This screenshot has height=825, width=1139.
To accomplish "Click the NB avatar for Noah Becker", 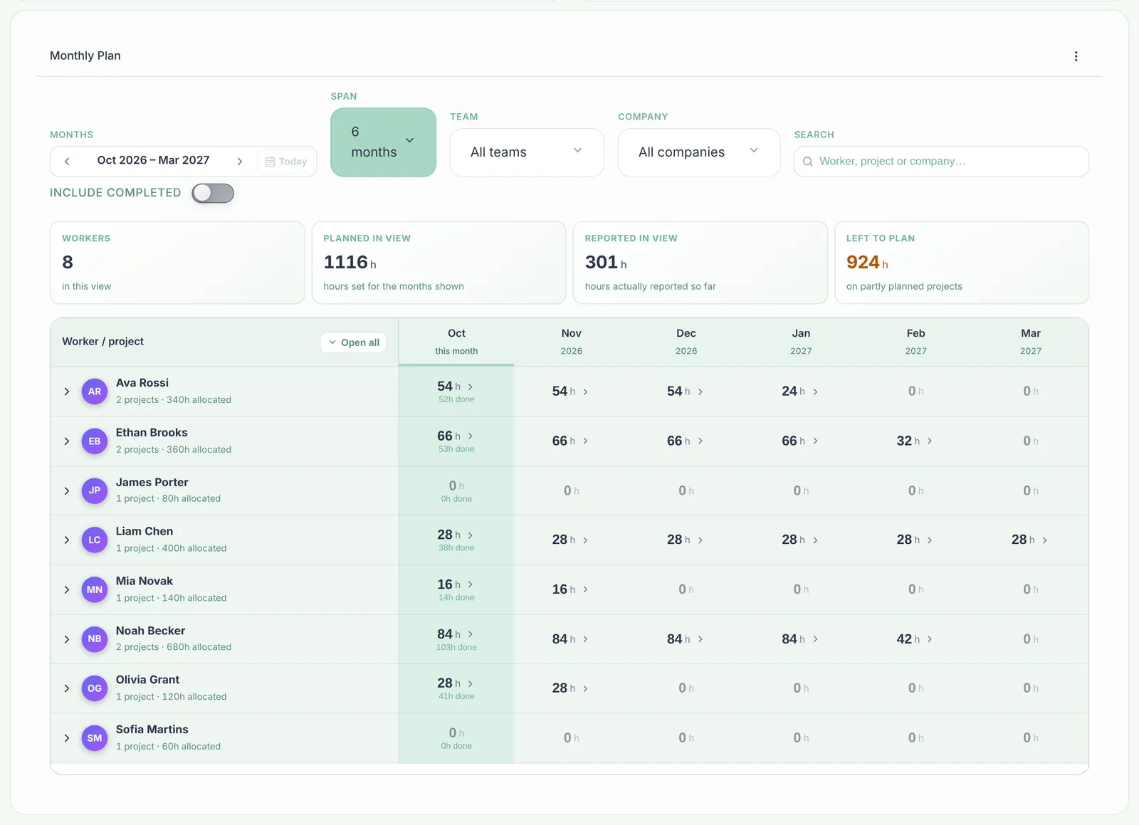I will [x=95, y=639].
